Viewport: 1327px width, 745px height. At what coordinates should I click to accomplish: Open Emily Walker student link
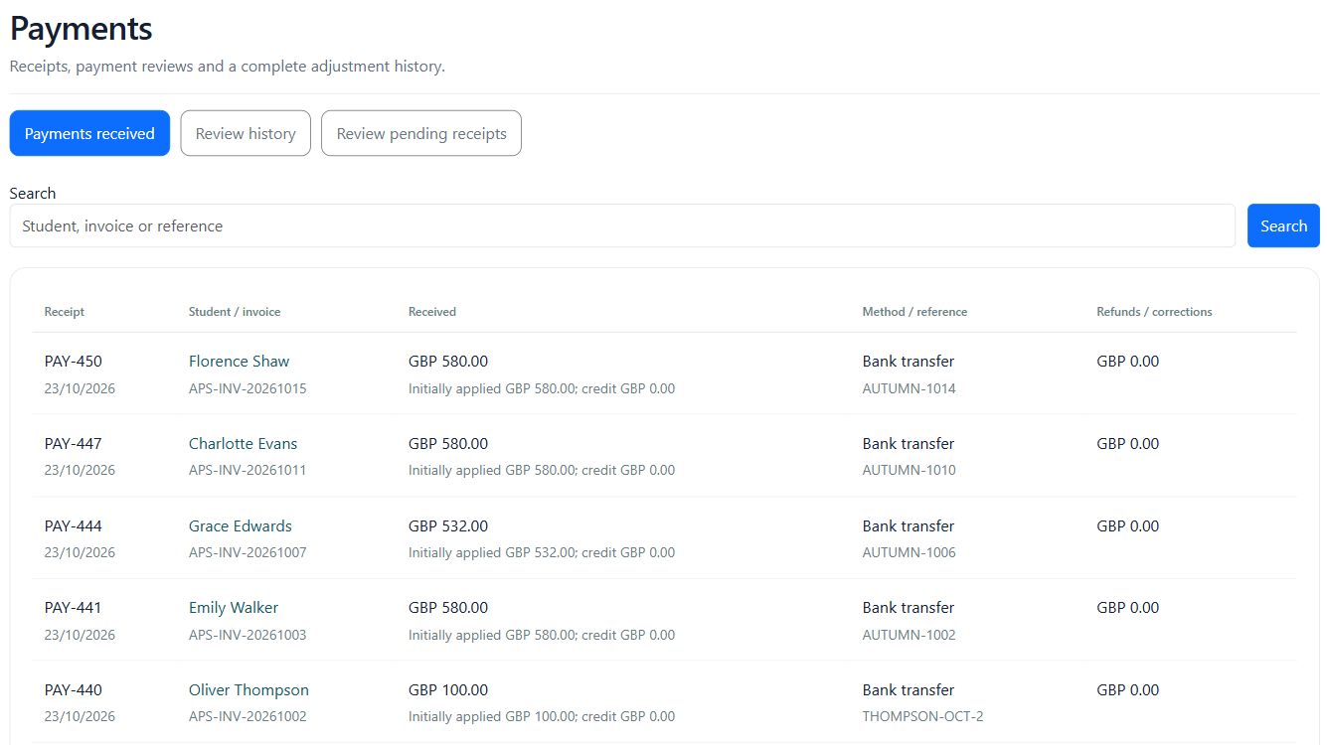click(x=234, y=608)
